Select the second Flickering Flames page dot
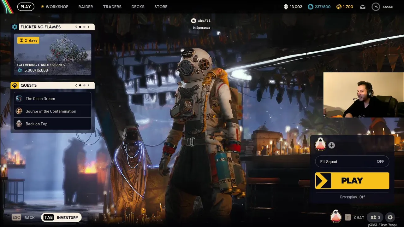The width and height of the screenshot is (404, 227). tap(84, 27)
